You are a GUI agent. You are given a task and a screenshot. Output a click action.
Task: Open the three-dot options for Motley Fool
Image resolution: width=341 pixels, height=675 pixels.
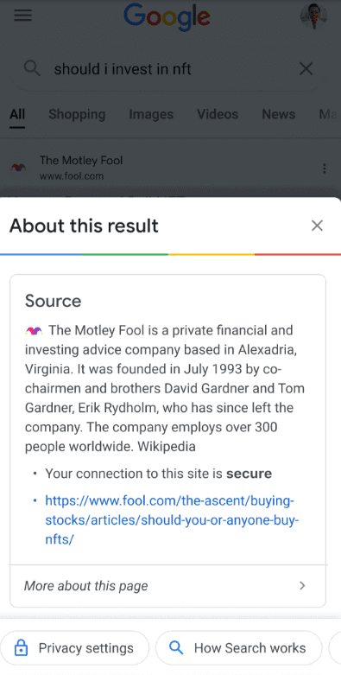tap(325, 169)
